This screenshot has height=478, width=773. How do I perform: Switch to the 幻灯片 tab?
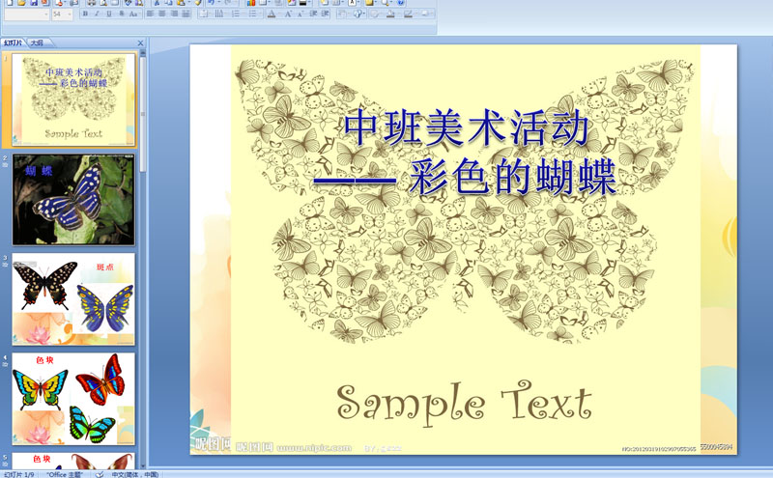[x=13, y=42]
